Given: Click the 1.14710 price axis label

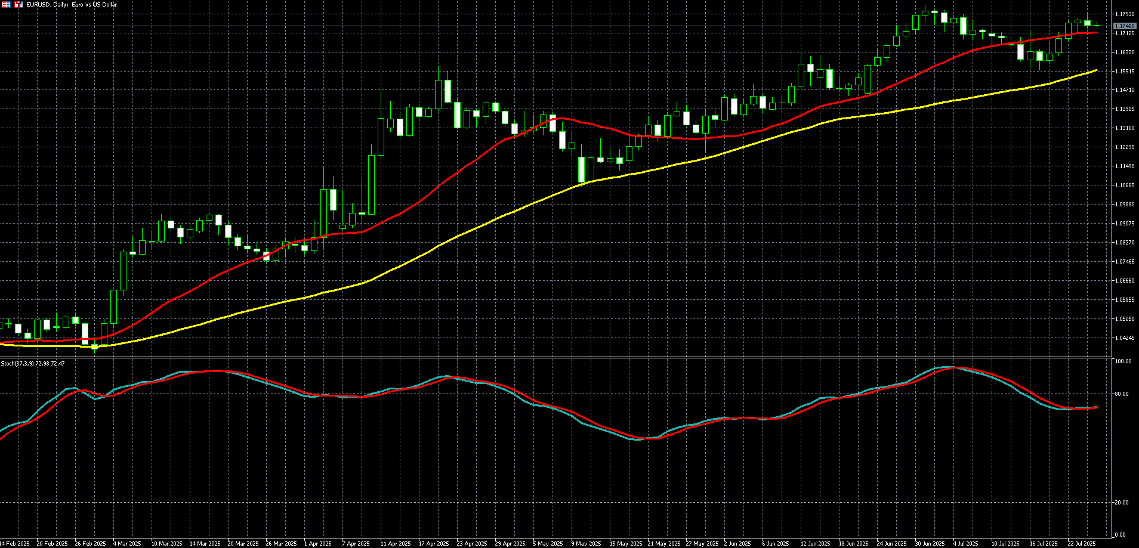Looking at the screenshot, I should click(x=1125, y=91).
